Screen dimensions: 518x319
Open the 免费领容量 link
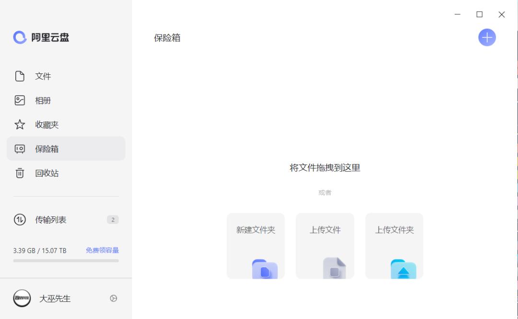[x=103, y=250]
